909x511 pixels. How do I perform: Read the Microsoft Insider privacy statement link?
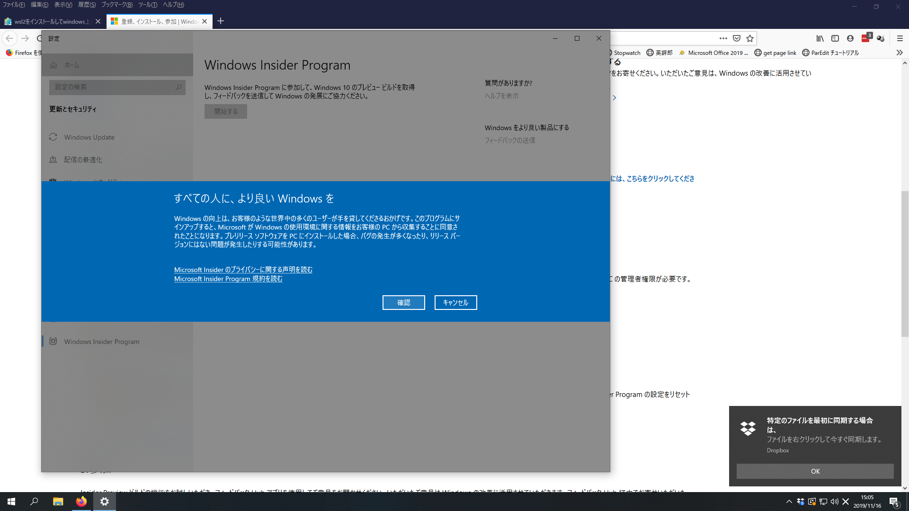coord(243,270)
